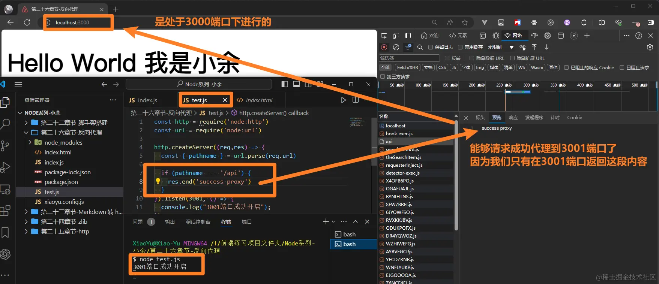Expand 第二十四章节-zlib folder
Image resolution: width=659 pixels, height=284 pixels.
click(26, 221)
